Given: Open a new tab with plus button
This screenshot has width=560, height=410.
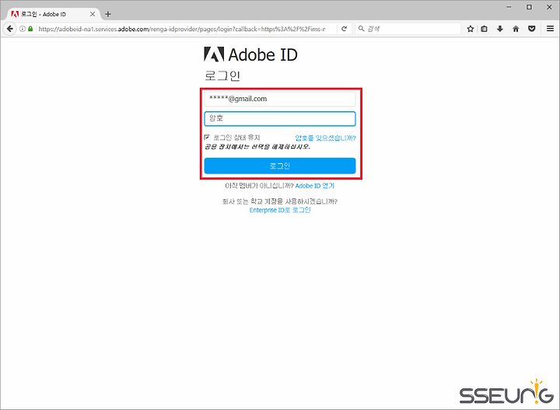Looking at the screenshot, I should (x=108, y=14).
